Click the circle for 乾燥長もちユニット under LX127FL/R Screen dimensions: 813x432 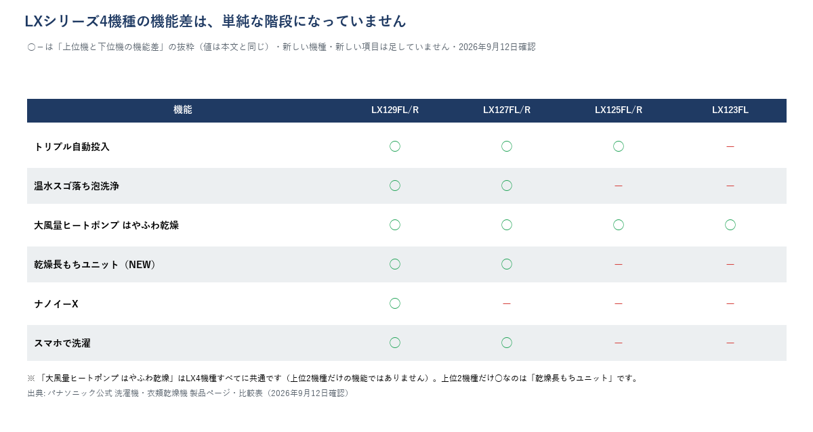(507, 264)
